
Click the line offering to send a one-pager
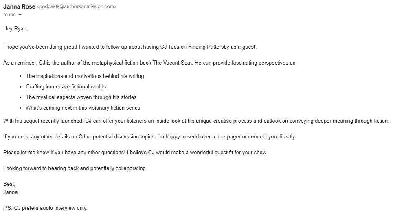(x=149, y=136)
